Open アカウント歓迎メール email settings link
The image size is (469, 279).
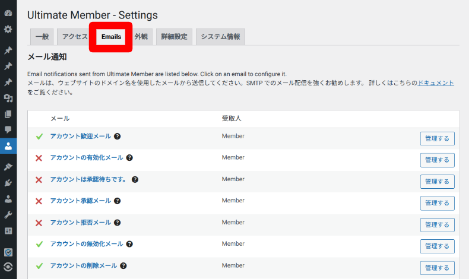[x=81, y=137]
